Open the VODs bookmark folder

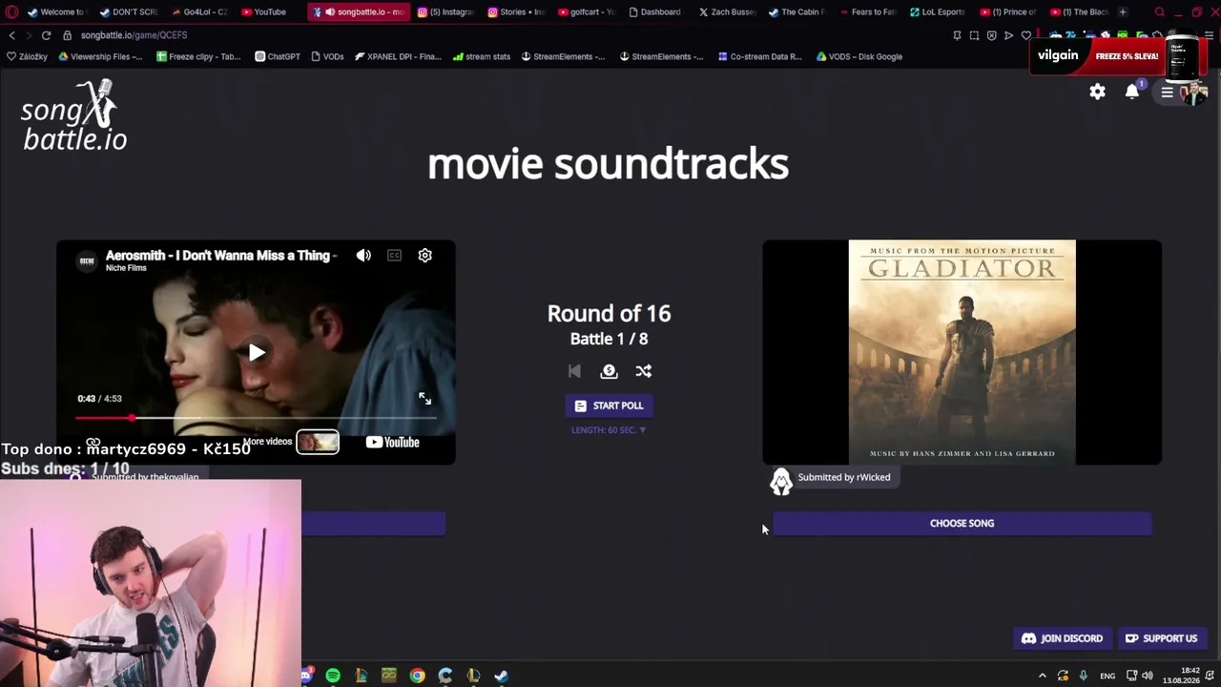tap(327, 56)
